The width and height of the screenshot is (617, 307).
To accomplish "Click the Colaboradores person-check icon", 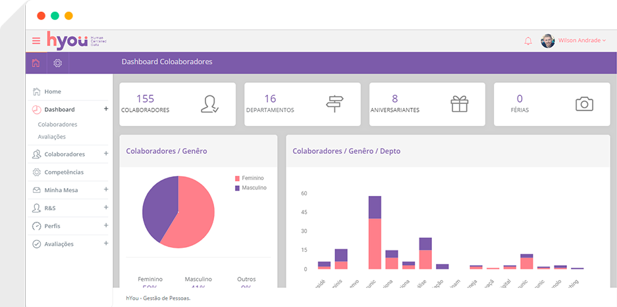I will [210, 104].
